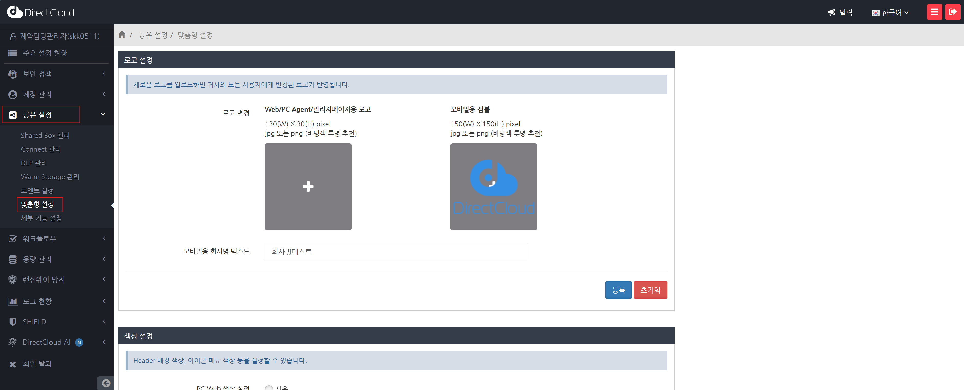The height and width of the screenshot is (390, 964).
Task: Click the home icon in breadcrumb
Action: click(122, 35)
